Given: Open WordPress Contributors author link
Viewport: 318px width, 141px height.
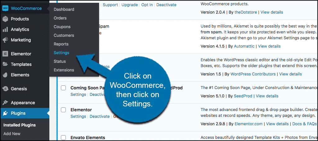Looking at the screenshot, I should (253, 74).
